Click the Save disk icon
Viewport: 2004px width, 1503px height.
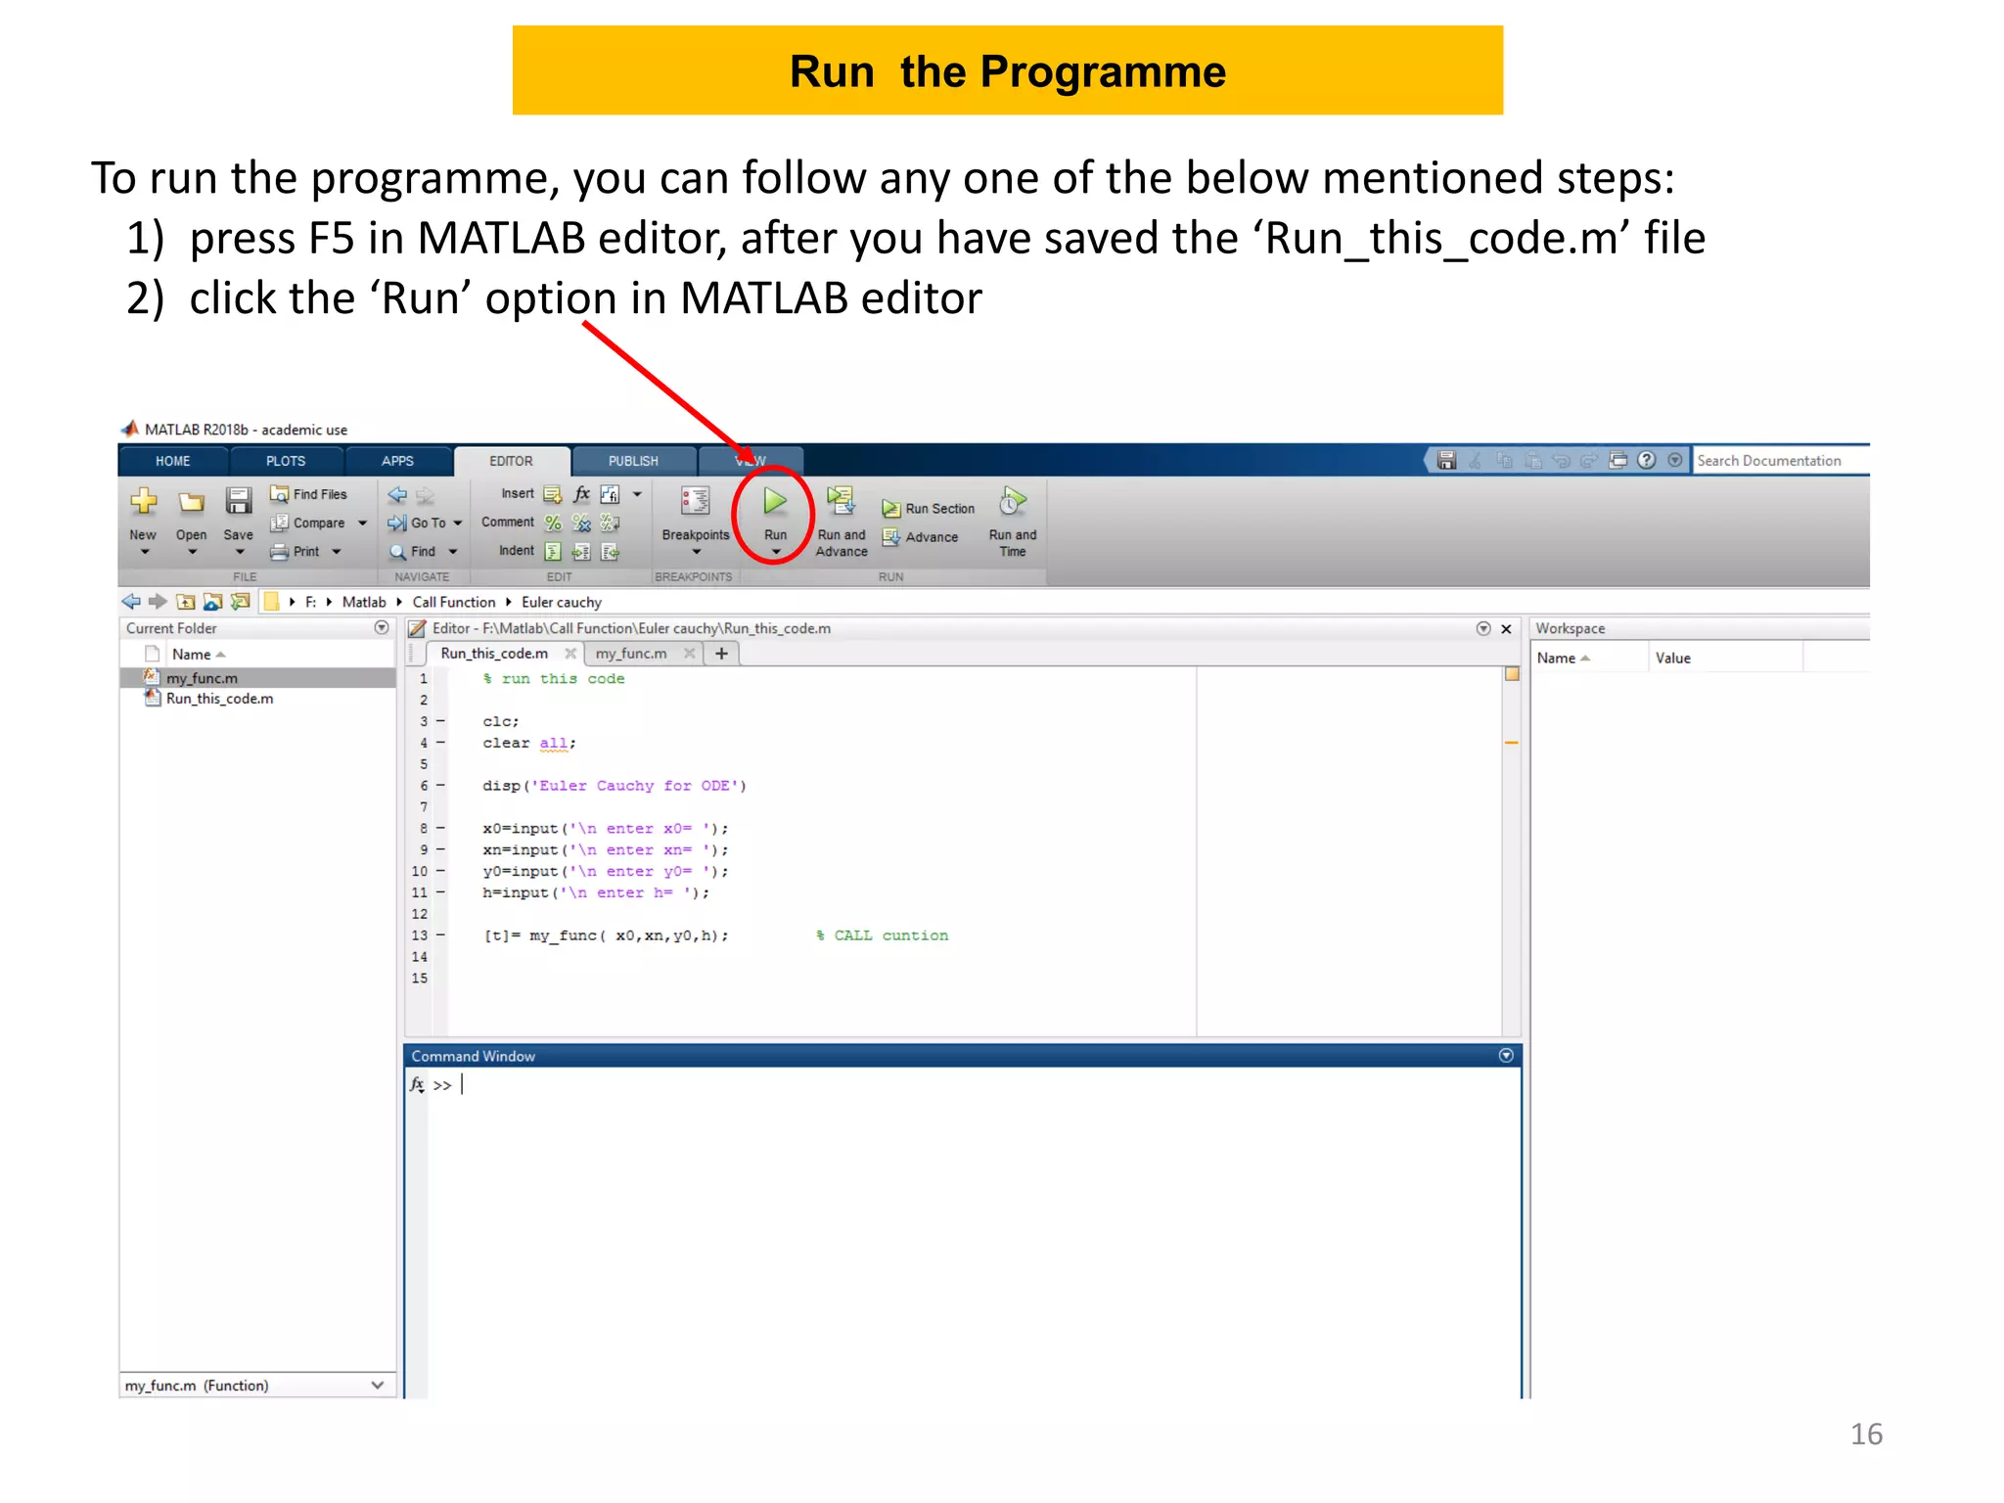238,501
